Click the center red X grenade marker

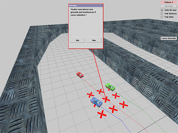tap(106, 99)
